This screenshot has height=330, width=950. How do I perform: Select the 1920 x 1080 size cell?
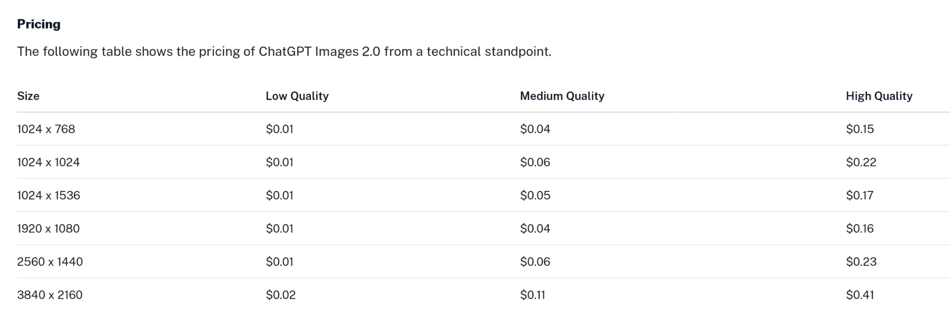tap(48, 228)
